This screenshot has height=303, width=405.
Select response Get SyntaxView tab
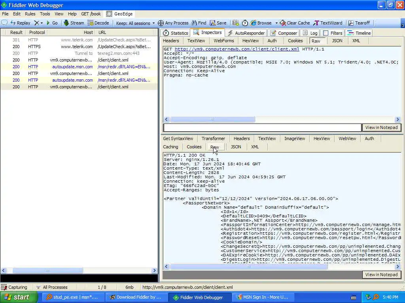coord(178,138)
